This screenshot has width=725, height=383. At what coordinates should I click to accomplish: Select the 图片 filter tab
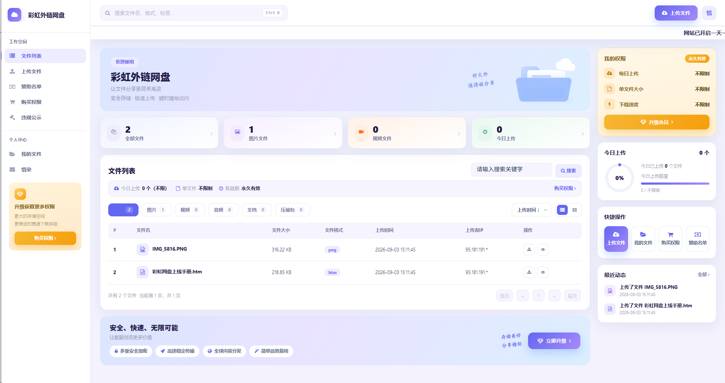[156, 210]
